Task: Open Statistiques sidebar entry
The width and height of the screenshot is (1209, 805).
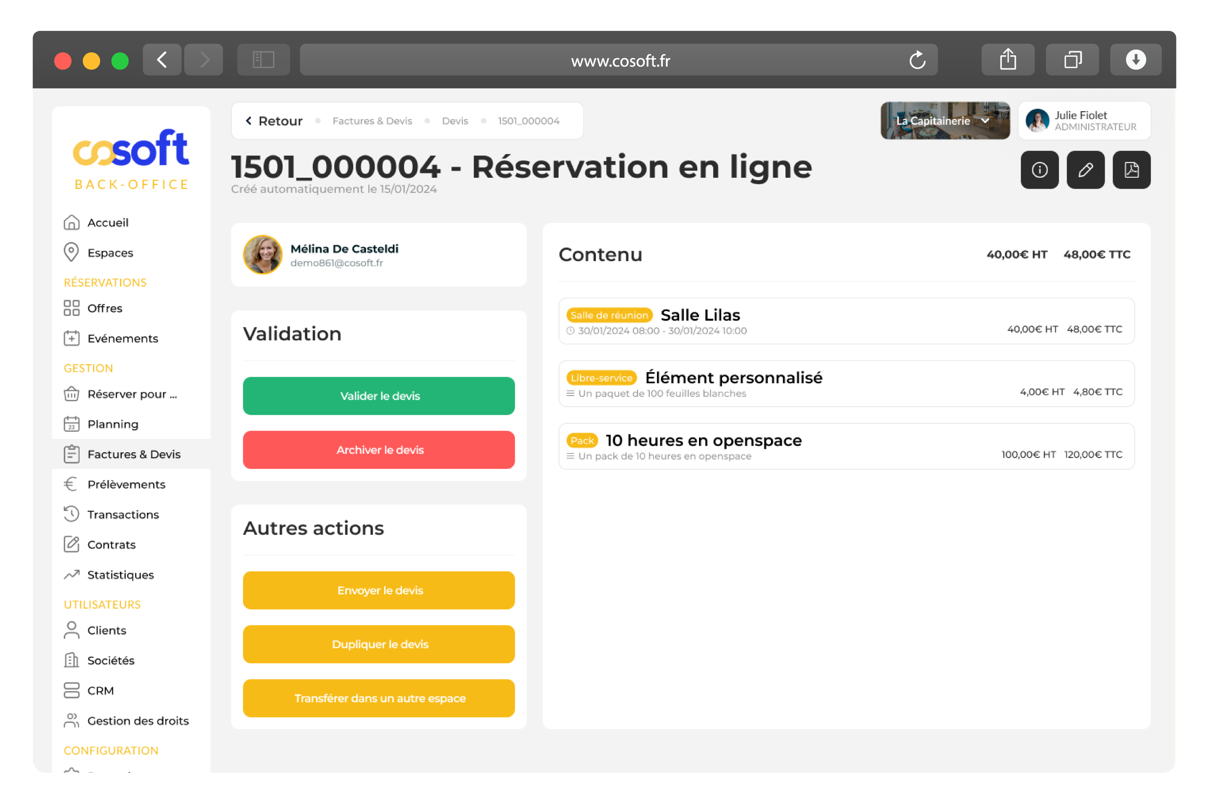Action: 131,574
